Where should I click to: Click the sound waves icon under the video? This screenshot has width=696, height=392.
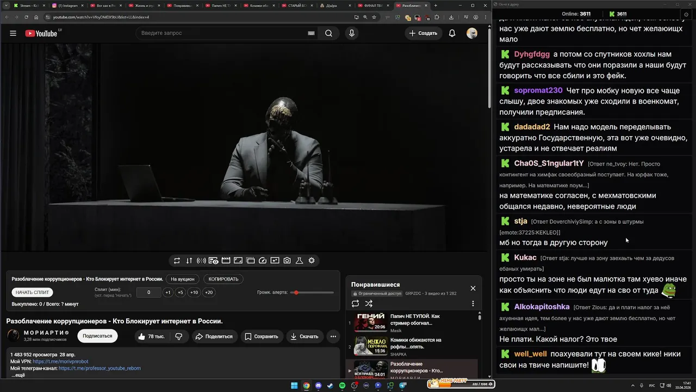[201, 261]
